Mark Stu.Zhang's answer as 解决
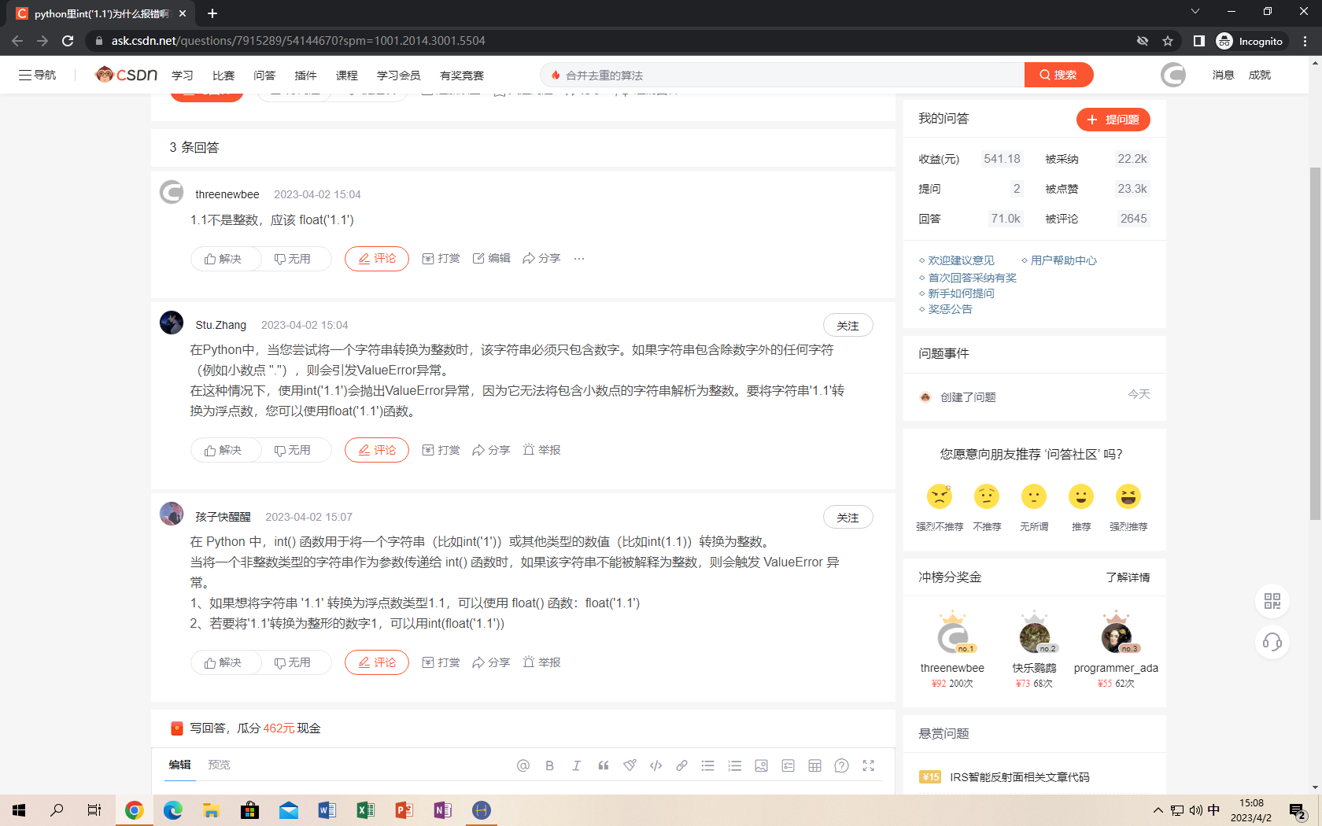 pos(223,450)
